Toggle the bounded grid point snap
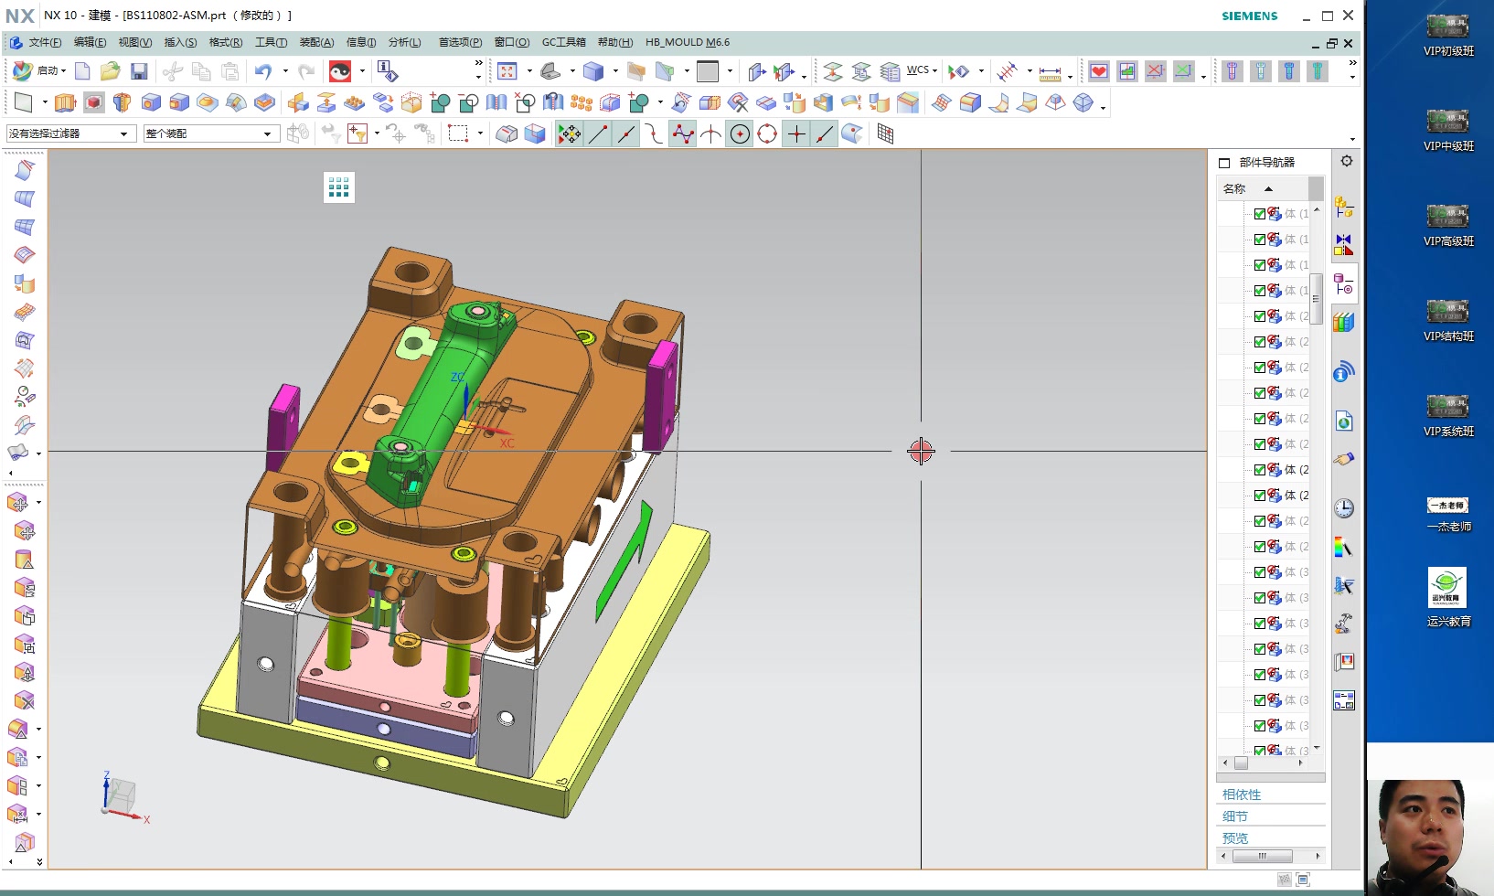1494x896 pixels. click(x=885, y=134)
